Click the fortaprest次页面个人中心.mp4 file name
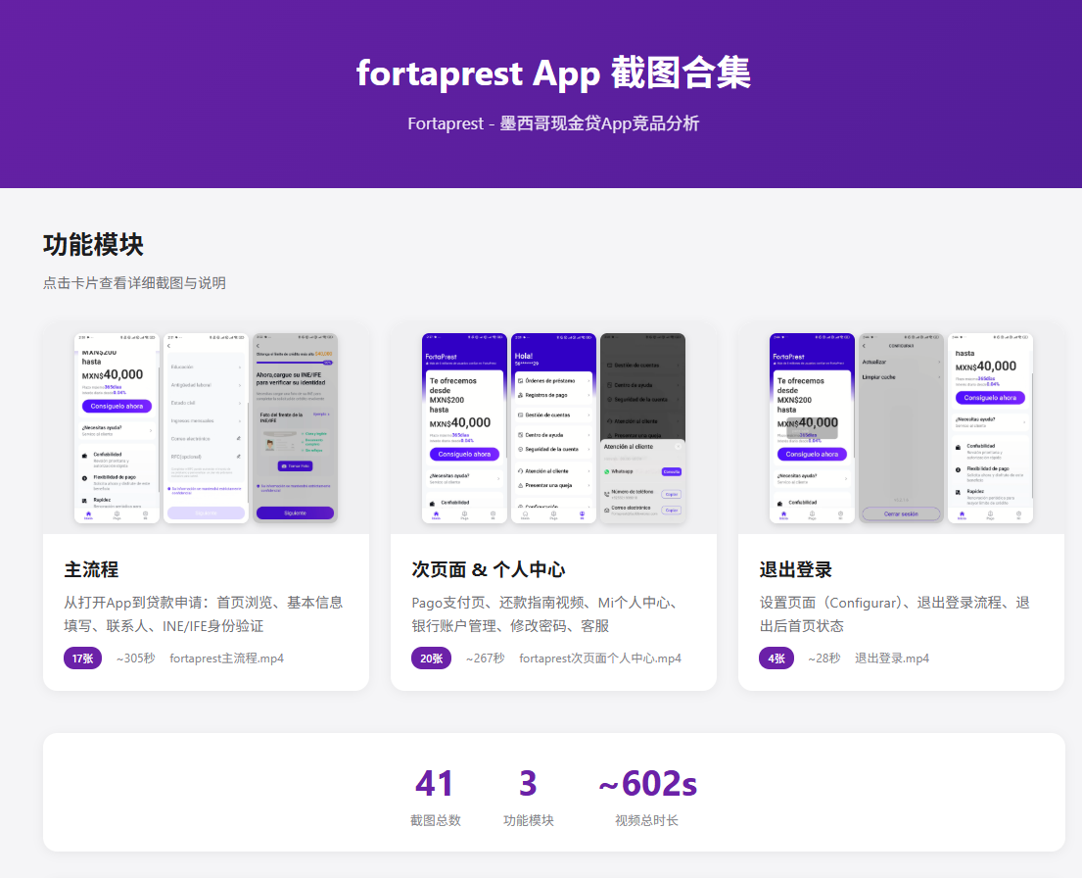 tap(599, 658)
